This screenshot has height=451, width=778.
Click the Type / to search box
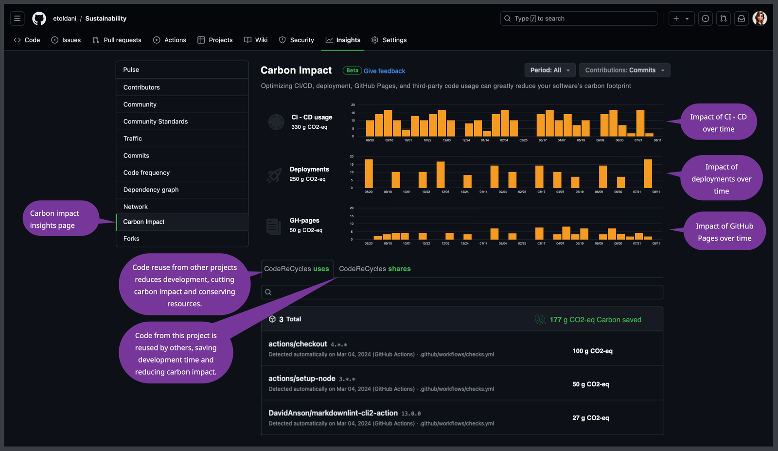579,18
